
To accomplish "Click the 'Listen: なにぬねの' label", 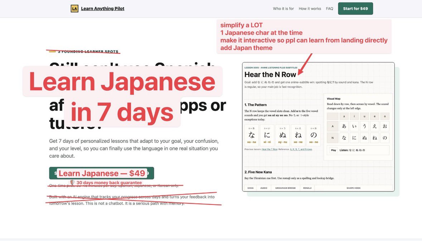I will [352, 150].
